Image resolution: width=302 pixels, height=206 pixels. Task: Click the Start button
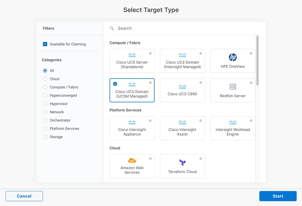278,196
